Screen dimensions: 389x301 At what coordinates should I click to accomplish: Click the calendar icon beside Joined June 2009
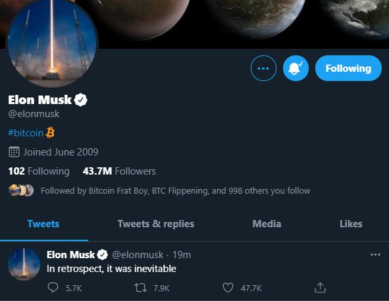[x=14, y=151]
